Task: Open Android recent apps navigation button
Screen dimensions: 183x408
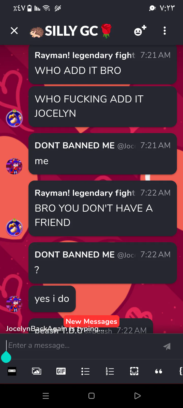Action: 46,396
